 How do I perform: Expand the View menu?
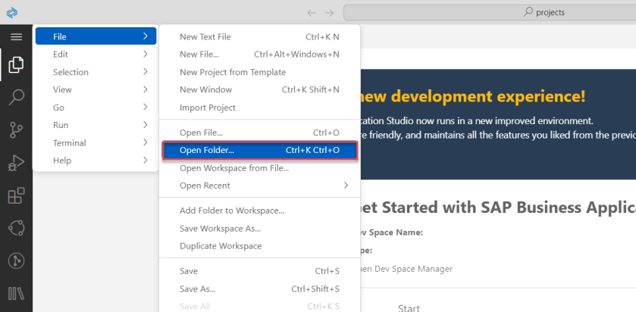pyautogui.click(x=96, y=89)
